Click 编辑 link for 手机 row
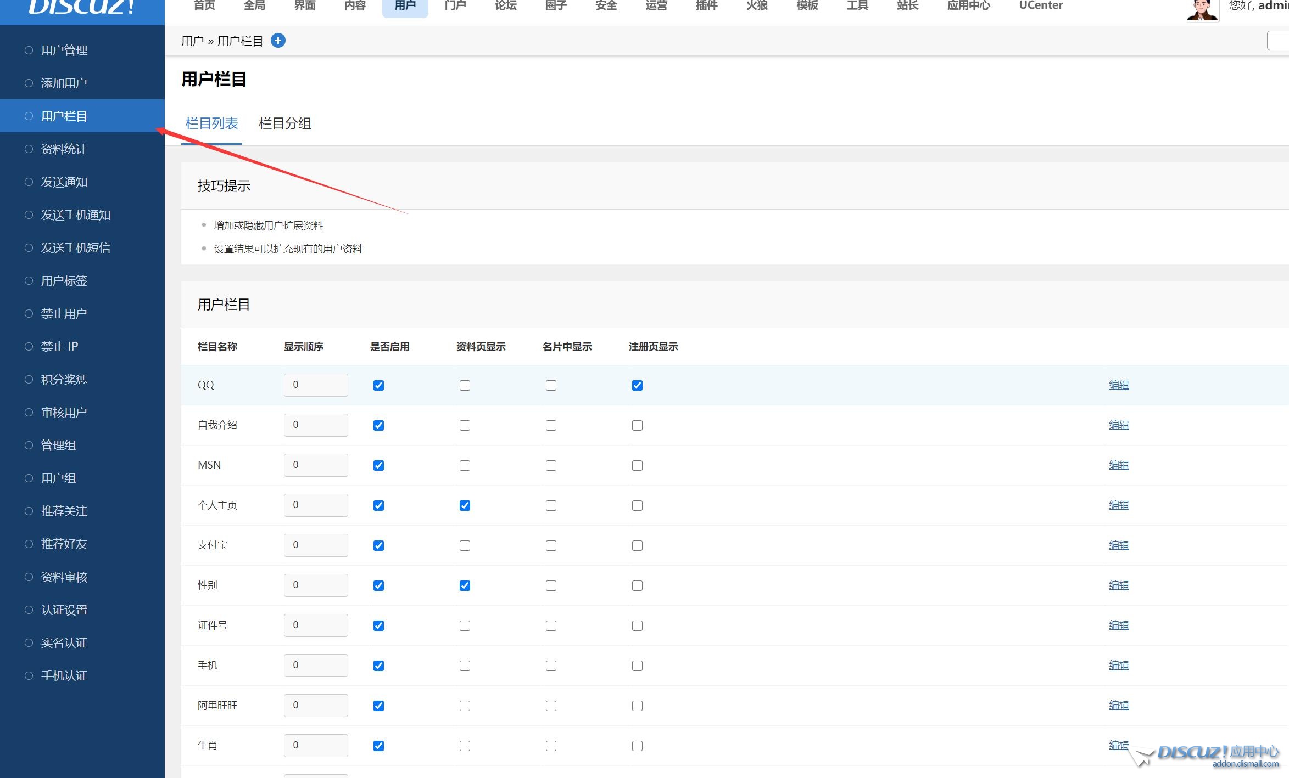The width and height of the screenshot is (1289, 778). tap(1118, 665)
